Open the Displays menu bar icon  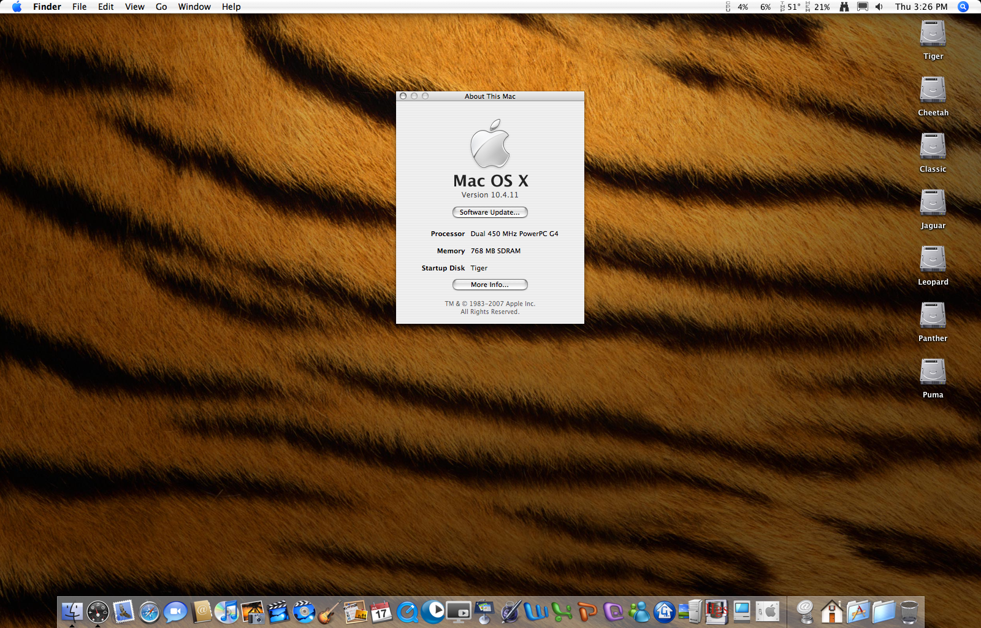coord(863,7)
